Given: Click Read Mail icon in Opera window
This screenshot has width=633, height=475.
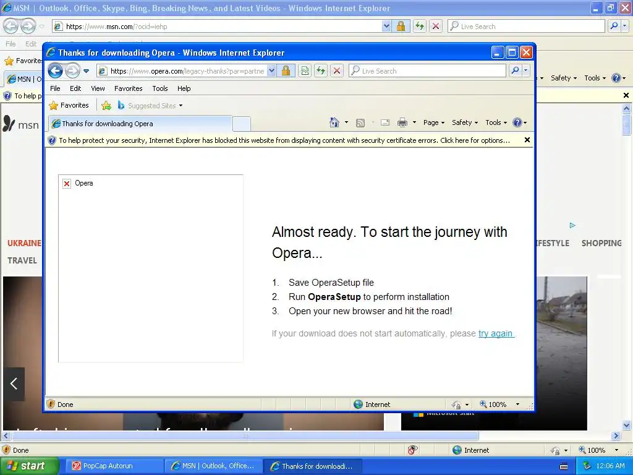Looking at the screenshot, I should pos(385,122).
